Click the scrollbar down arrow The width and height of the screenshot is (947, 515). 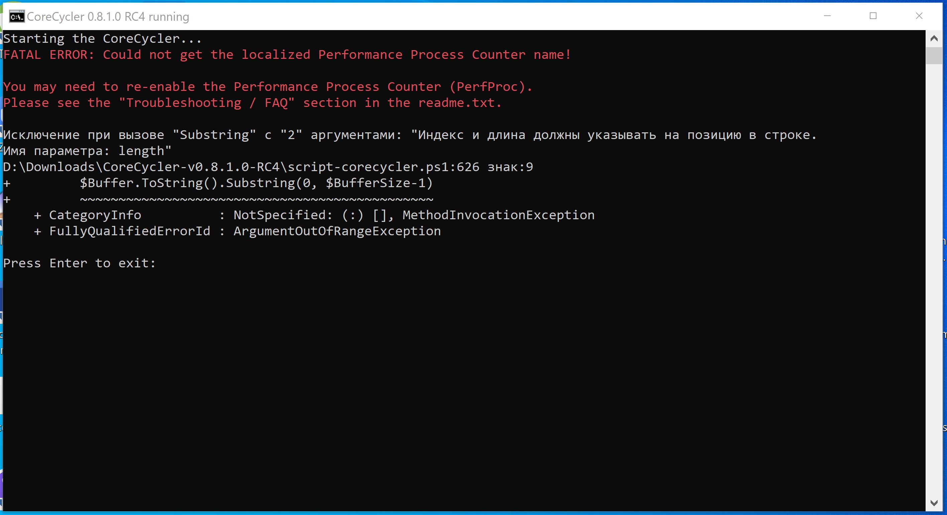[934, 503]
